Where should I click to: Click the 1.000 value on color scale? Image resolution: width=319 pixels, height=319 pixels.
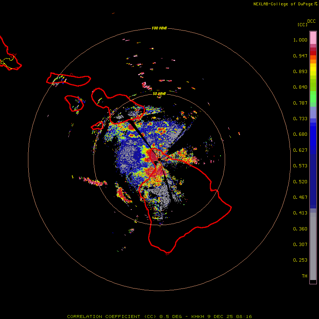(x=300, y=40)
